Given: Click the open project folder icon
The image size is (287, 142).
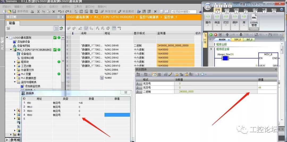Looking at the screenshot, I should pos(9,11).
